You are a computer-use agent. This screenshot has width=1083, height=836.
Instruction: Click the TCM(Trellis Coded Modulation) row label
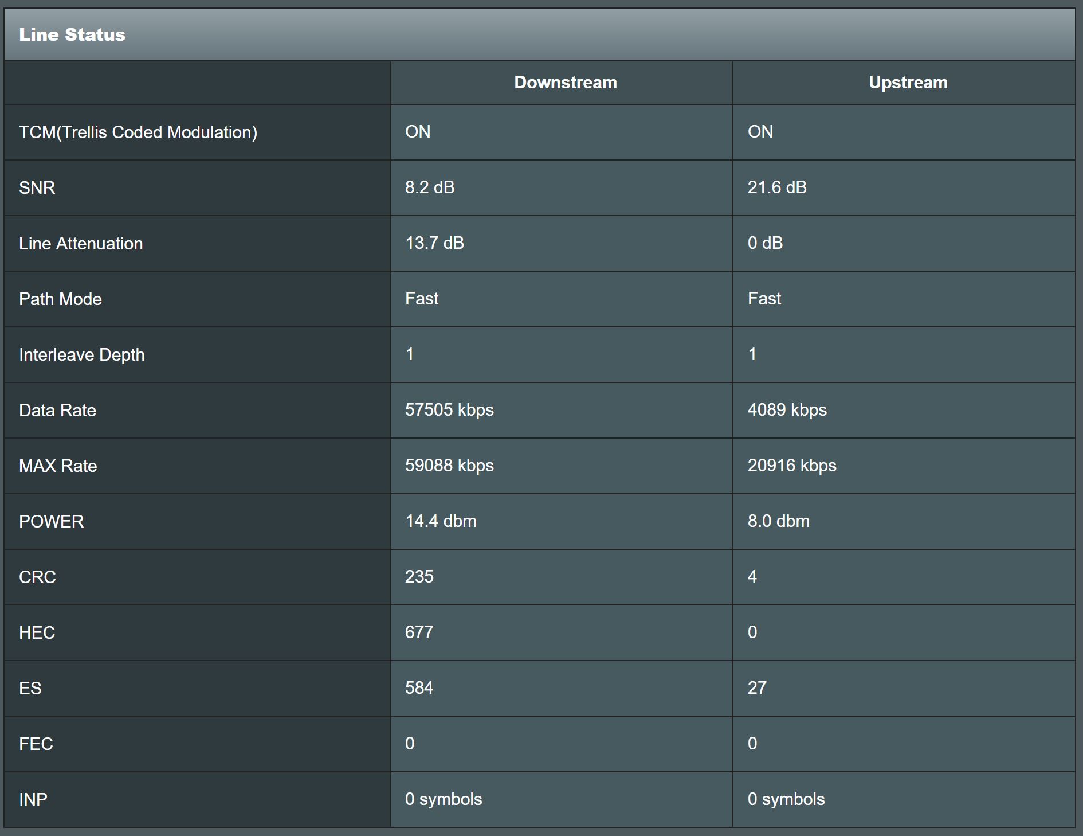[x=138, y=132]
